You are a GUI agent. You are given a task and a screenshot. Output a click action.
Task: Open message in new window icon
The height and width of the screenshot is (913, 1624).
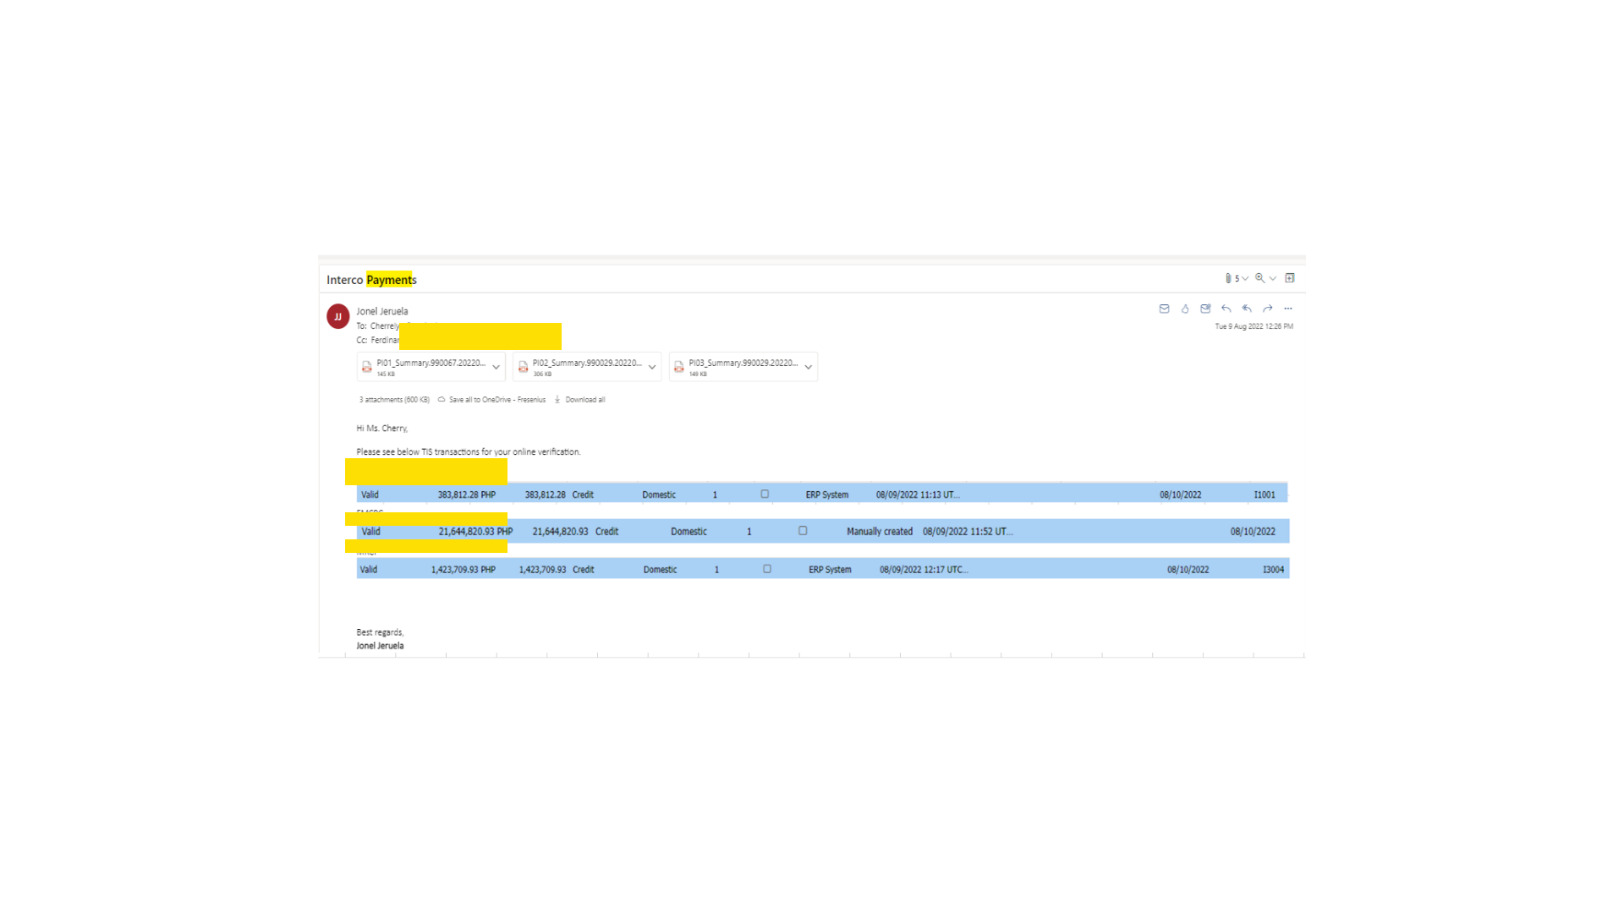[1290, 278]
